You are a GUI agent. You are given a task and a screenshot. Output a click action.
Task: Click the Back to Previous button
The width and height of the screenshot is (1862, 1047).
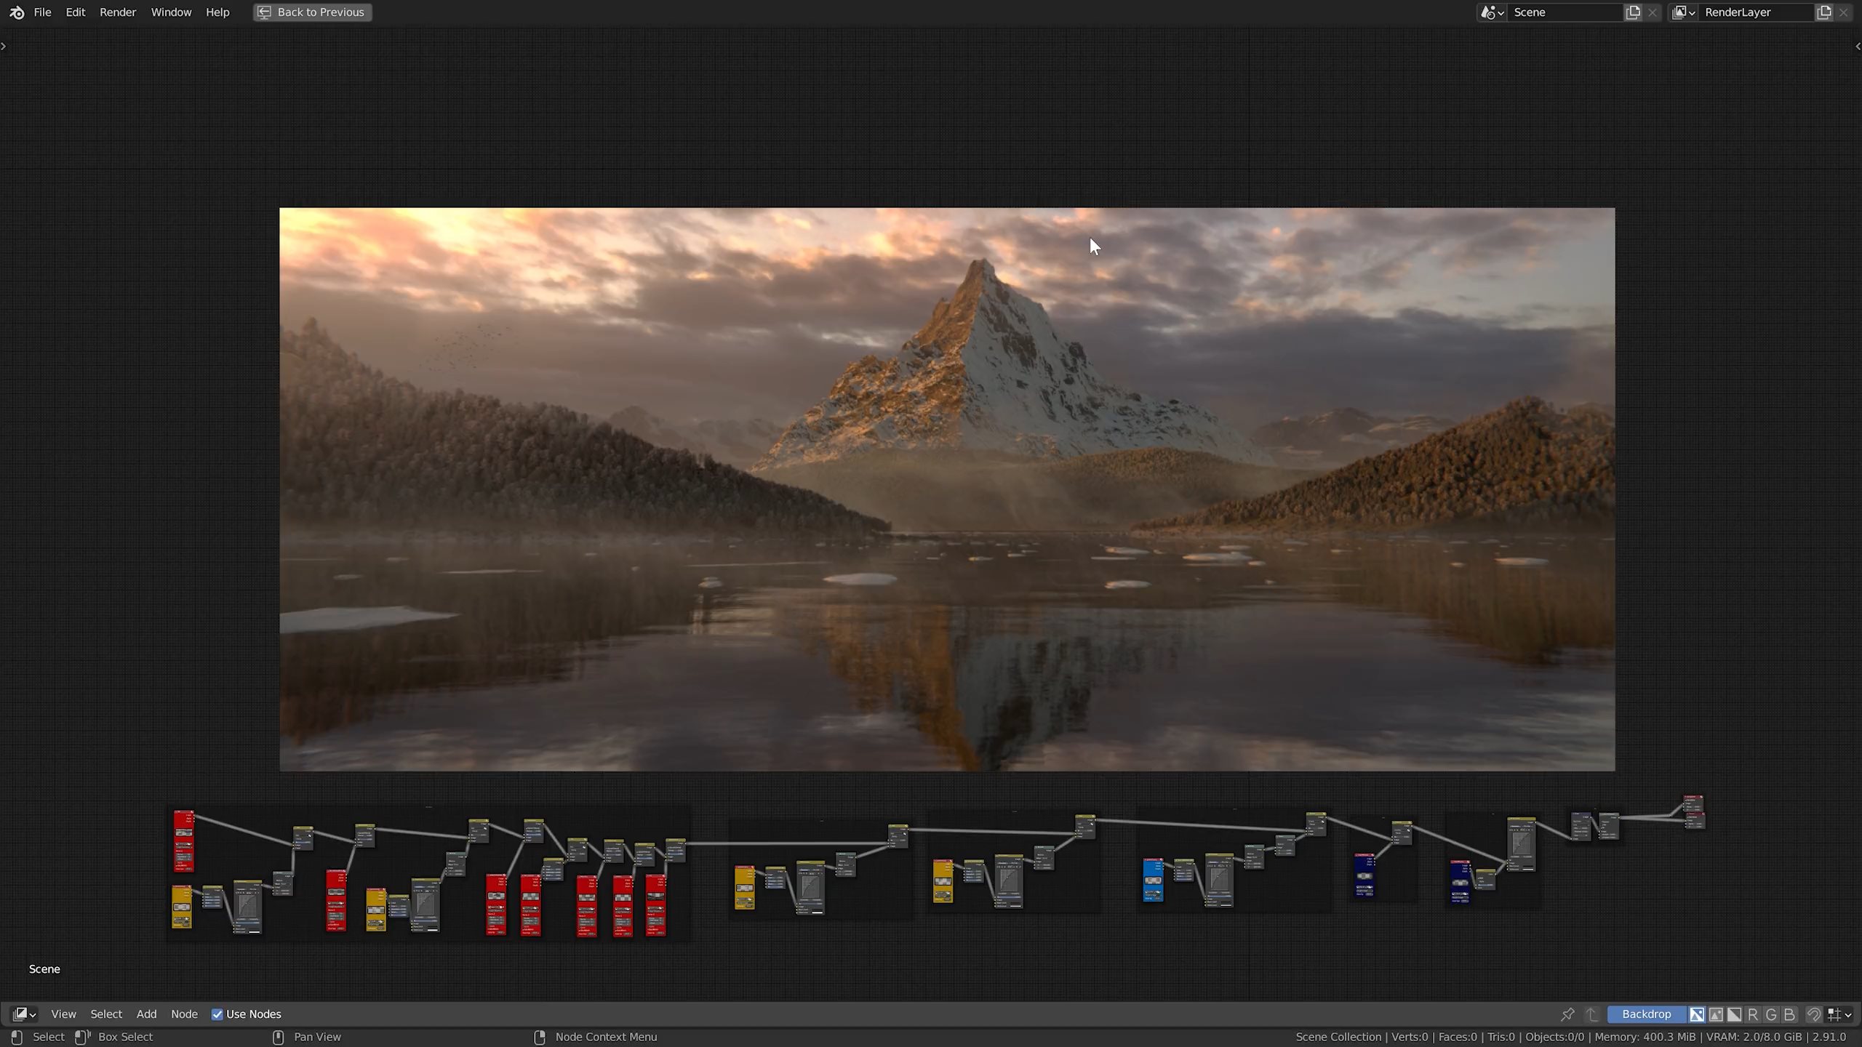click(x=313, y=12)
